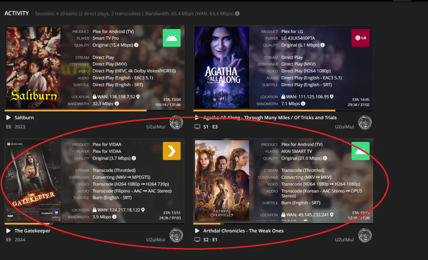
Task: Click the player name Smart TV Pro
Action: [106, 38]
